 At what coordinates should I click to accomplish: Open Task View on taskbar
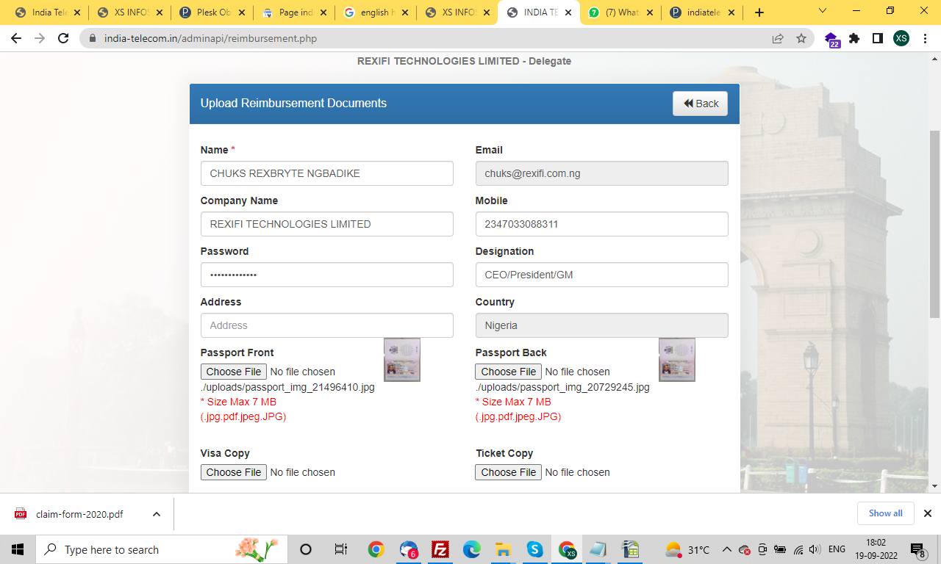[x=341, y=549]
